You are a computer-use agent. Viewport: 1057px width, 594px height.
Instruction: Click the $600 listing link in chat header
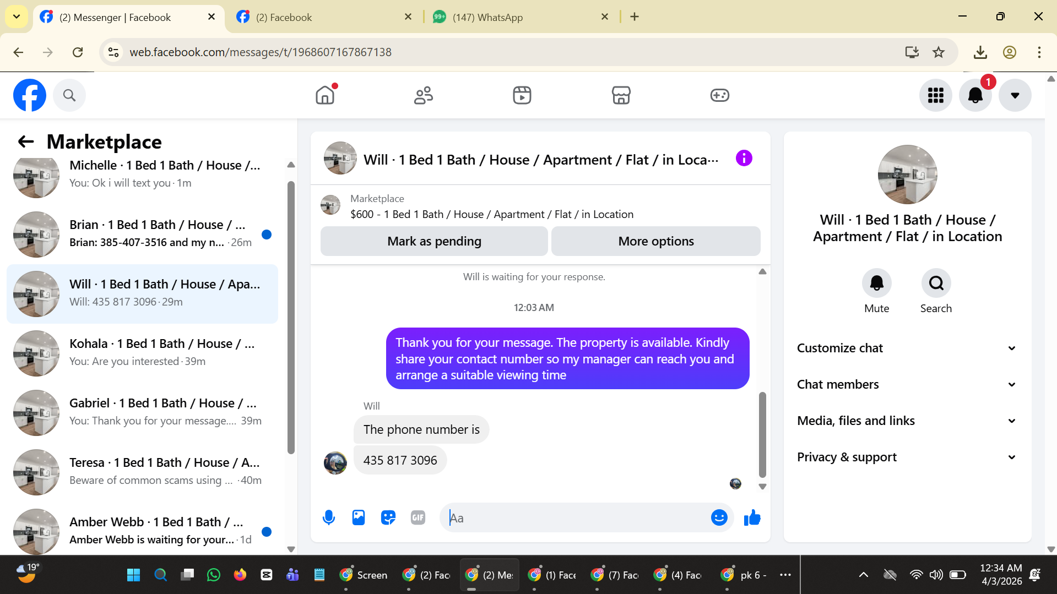click(x=492, y=214)
